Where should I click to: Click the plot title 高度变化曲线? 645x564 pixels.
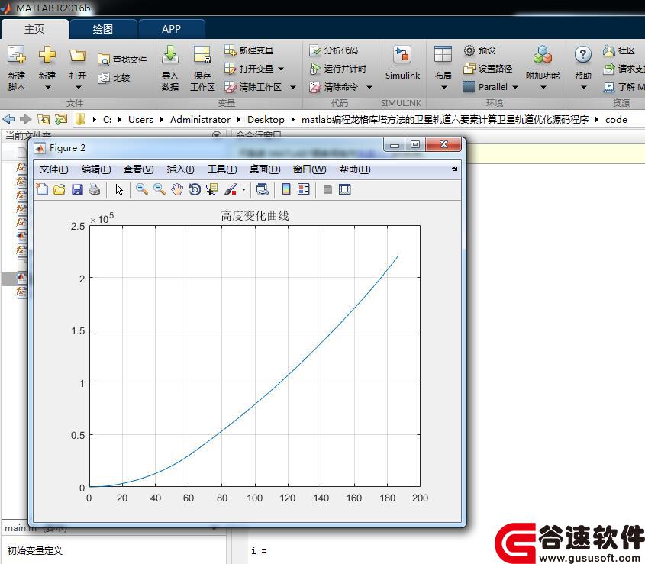(255, 216)
